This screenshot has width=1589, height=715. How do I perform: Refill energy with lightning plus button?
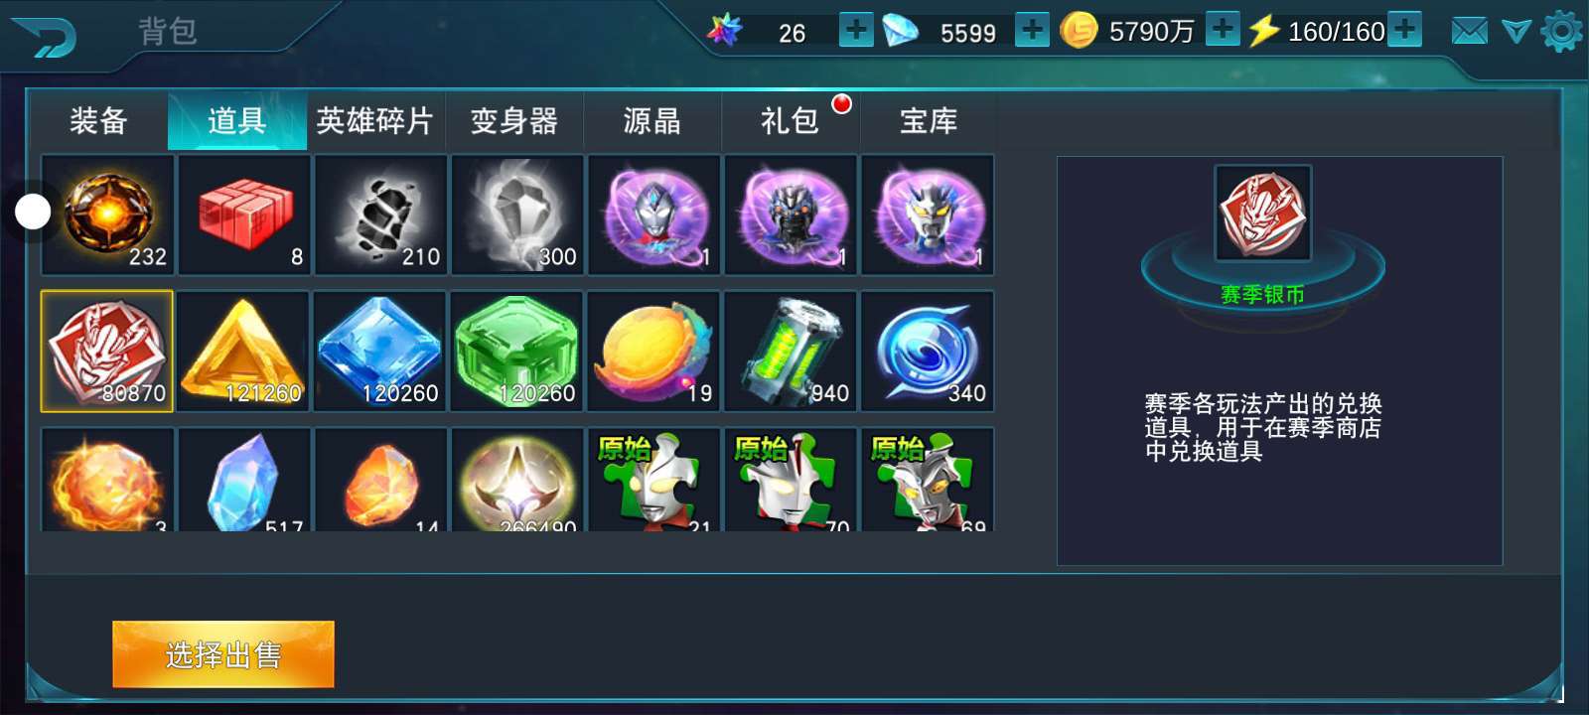click(x=1404, y=29)
